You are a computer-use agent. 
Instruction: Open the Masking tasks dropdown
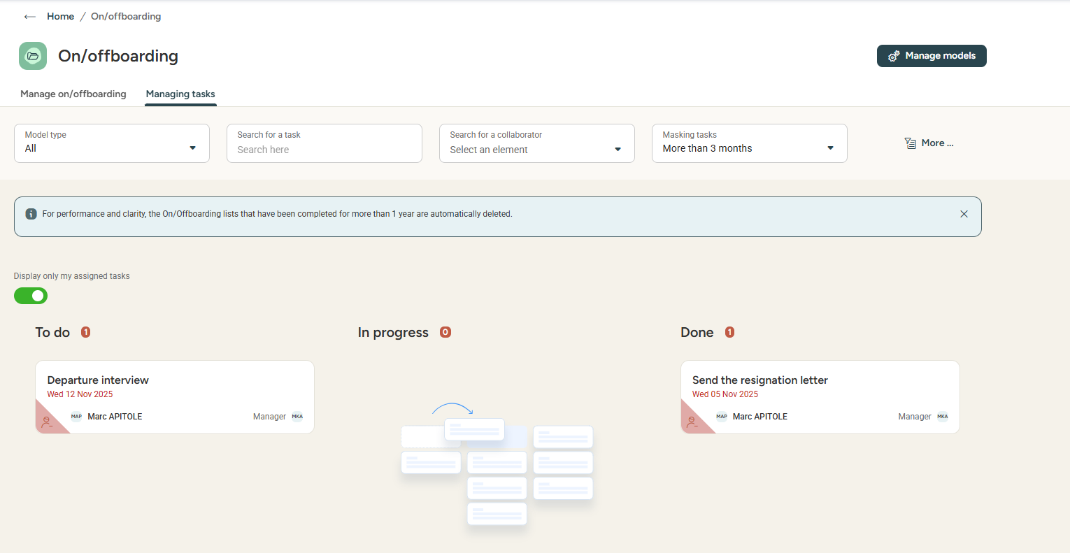point(749,143)
